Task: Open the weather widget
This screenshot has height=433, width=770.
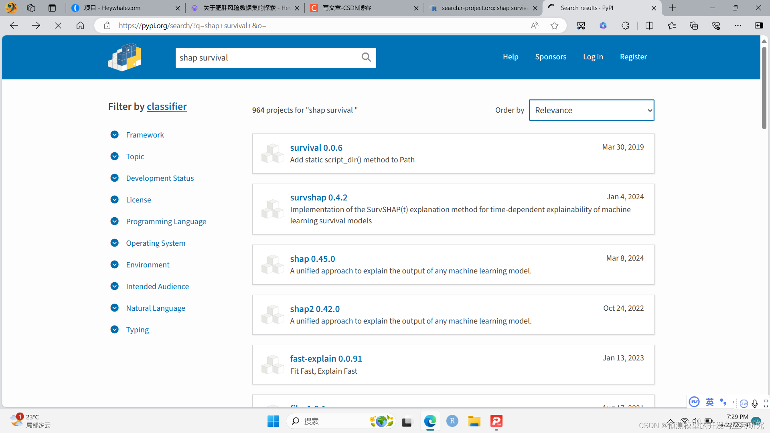Action: [x=30, y=421]
